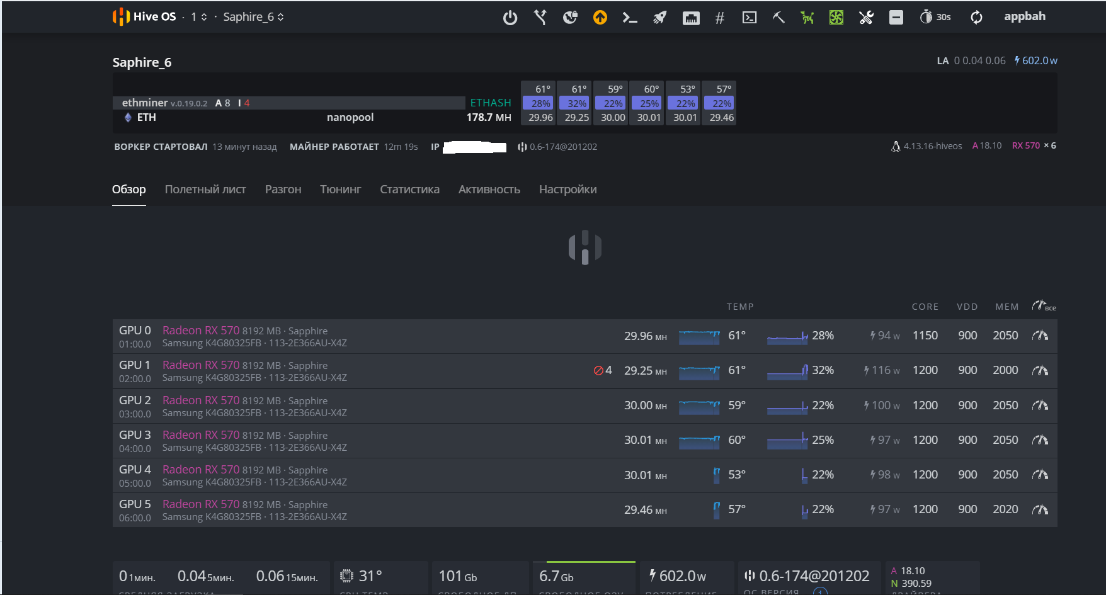Click the green fan control icon
The width and height of the screenshot is (1106, 595).
tap(836, 18)
